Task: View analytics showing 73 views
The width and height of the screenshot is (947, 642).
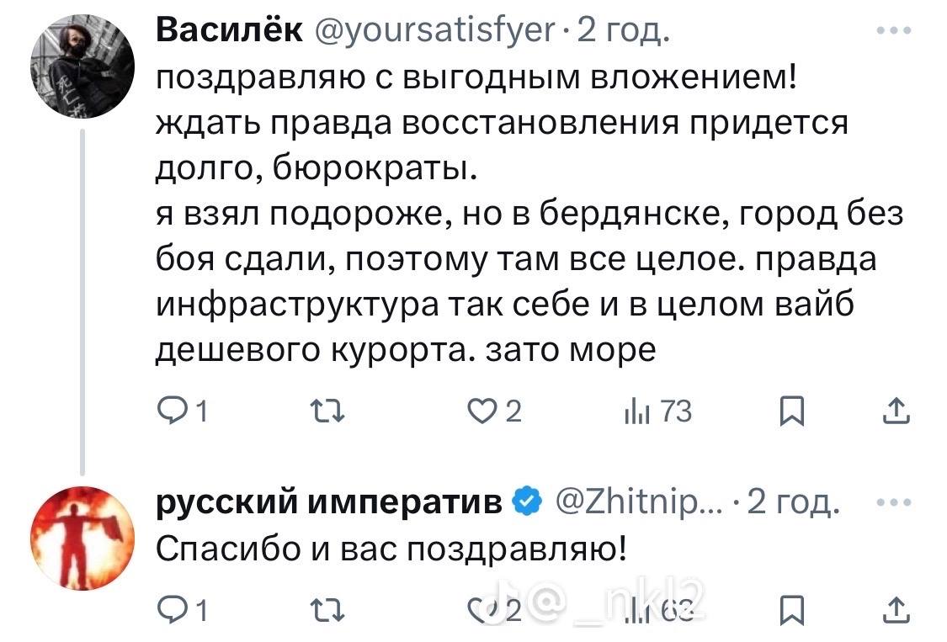Action: click(x=649, y=412)
